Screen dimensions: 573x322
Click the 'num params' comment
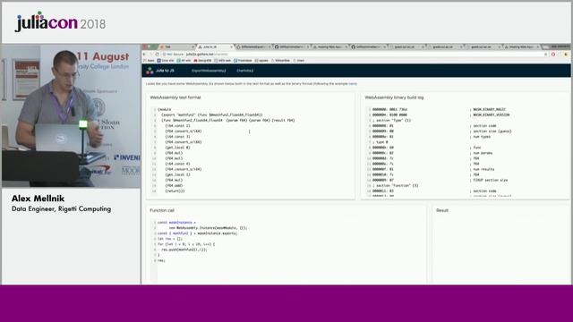coord(482,153)
